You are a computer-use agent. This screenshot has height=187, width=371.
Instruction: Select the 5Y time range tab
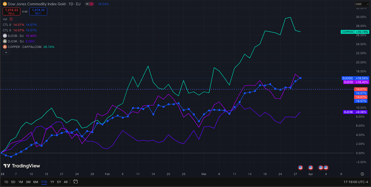tap(59, 182)
